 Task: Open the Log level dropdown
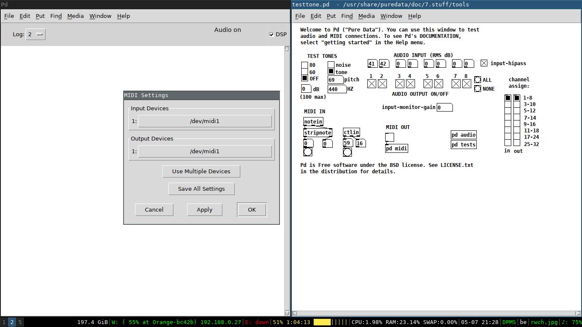[36, 34]
